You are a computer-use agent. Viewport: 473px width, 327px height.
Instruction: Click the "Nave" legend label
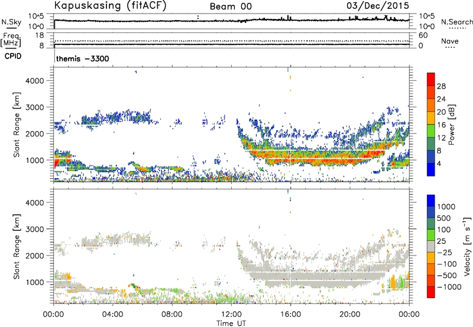(x=450, y=41)
